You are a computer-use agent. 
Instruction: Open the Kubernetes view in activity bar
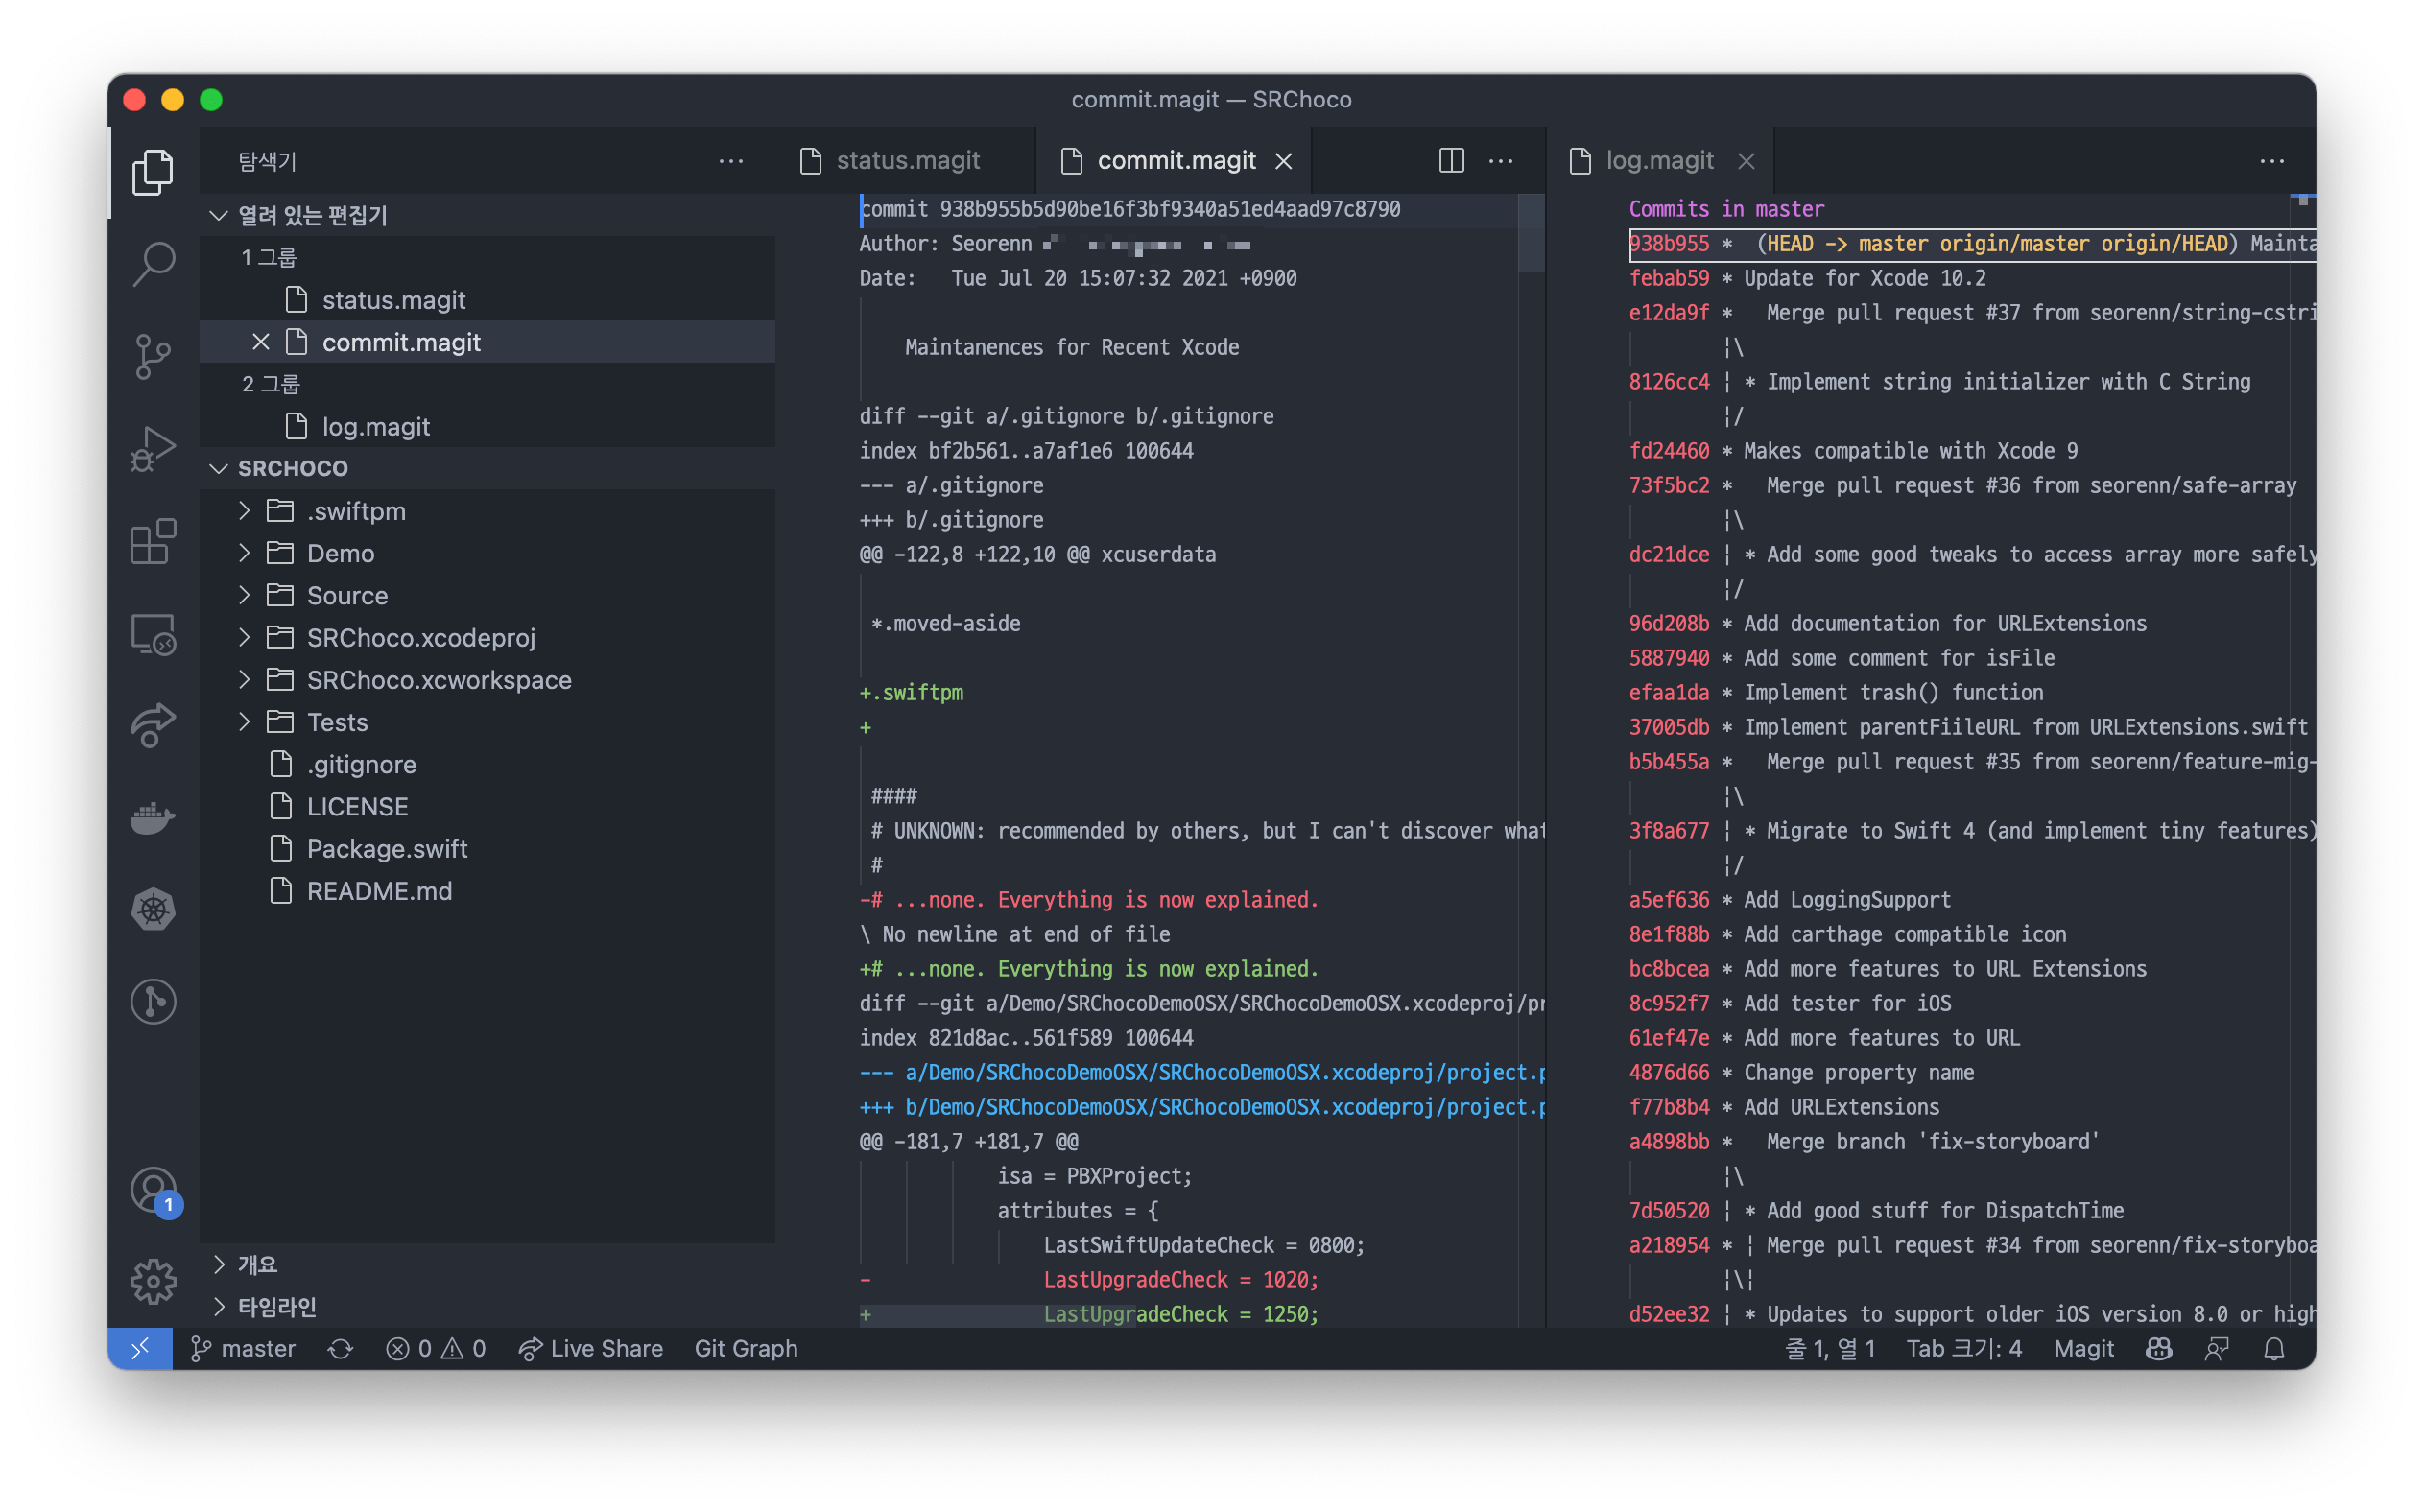153,909
